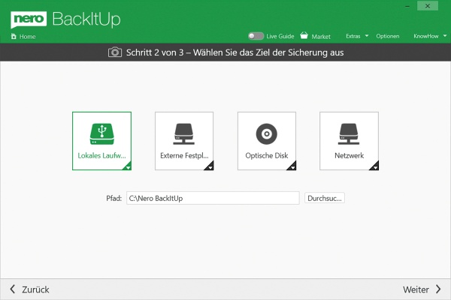Click the Durchsuchen browse button
This screenshot has height=300, width=451.
325,198
